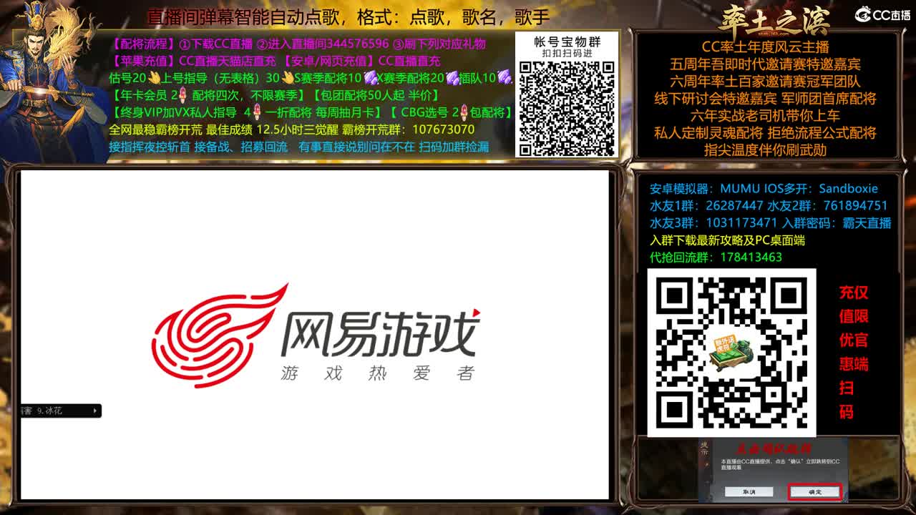Click the 直播间弹幕智能自动点歌 headline
This screenshot has height=515, width=916.
coord(349,17)
